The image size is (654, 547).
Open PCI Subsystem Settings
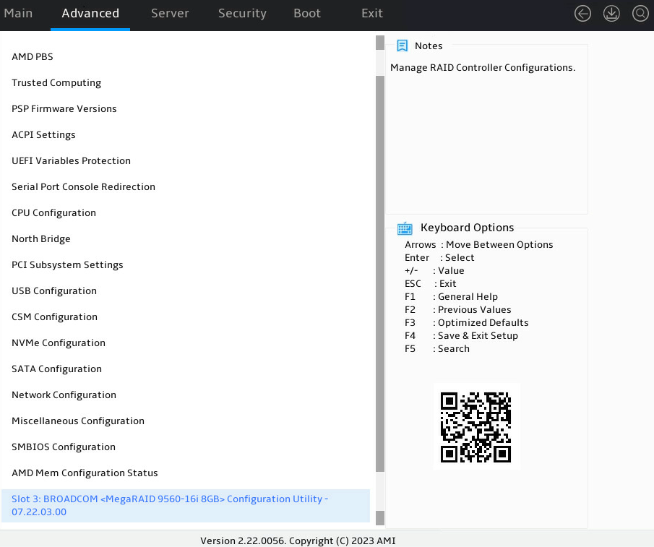coord(68,265)
